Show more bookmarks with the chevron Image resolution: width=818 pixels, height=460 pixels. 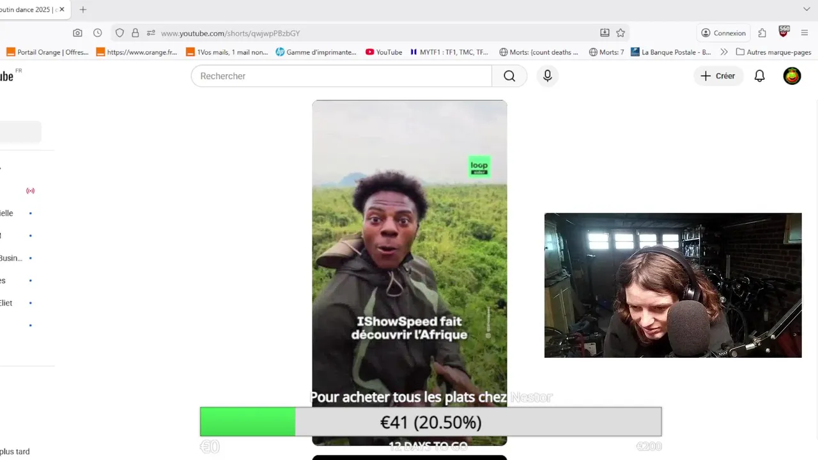point(723,52)
